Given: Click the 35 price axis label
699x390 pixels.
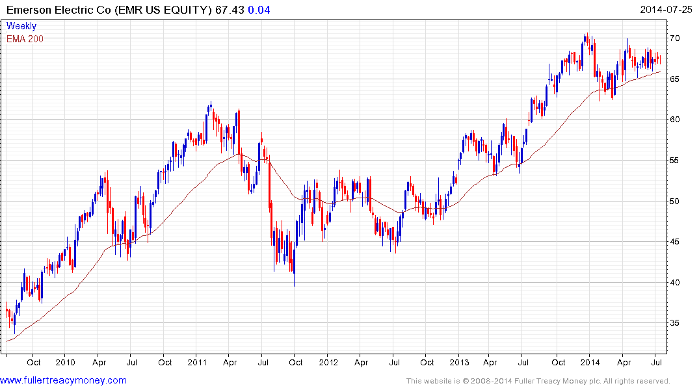Looking at the screenshot, I should pos(674,323).
